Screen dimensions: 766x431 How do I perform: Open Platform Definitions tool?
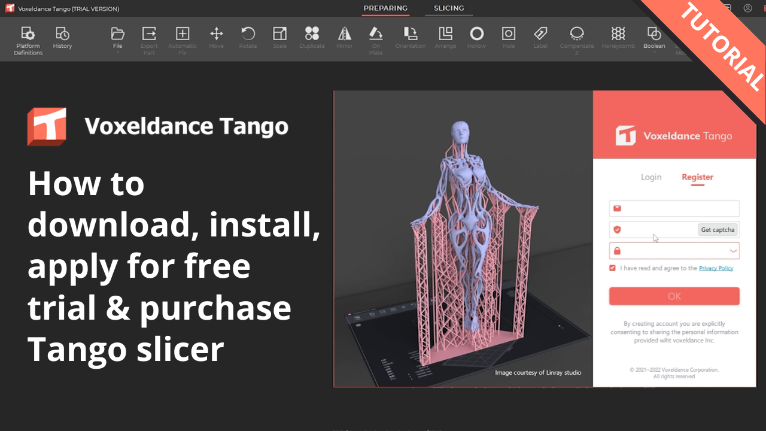[x=28, y=41]
